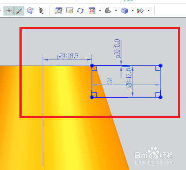Activate the Rotate view tool
This screenshot has width=186, height=170.
[80, 11]
